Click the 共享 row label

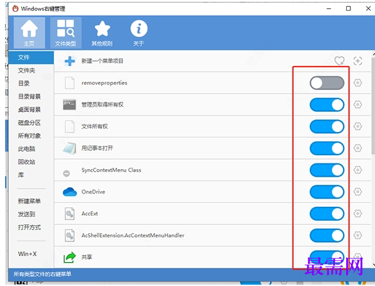tap(87, 257)
